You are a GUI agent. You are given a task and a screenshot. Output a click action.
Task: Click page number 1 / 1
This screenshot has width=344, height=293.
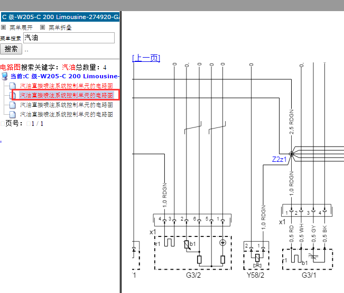(38, 124)
